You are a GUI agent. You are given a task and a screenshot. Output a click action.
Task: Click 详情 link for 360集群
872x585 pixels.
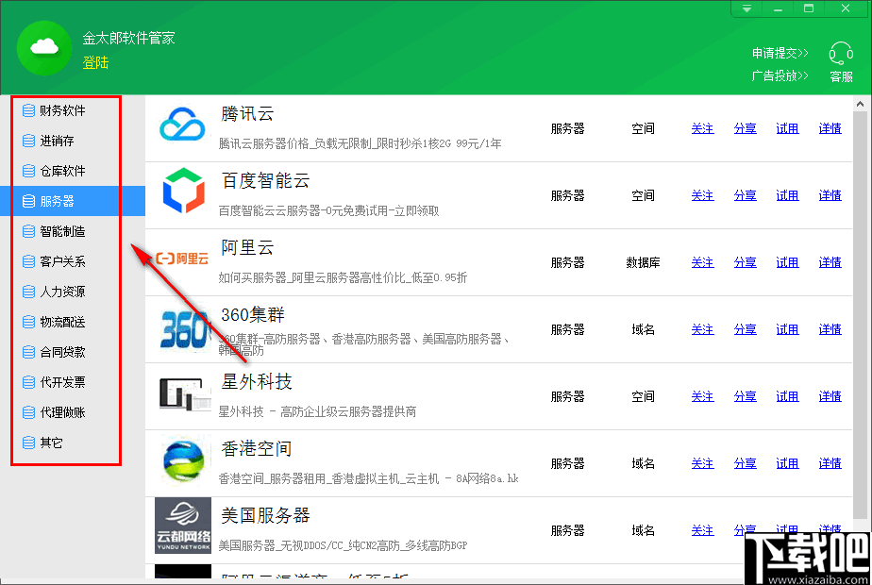pos(830,329)
